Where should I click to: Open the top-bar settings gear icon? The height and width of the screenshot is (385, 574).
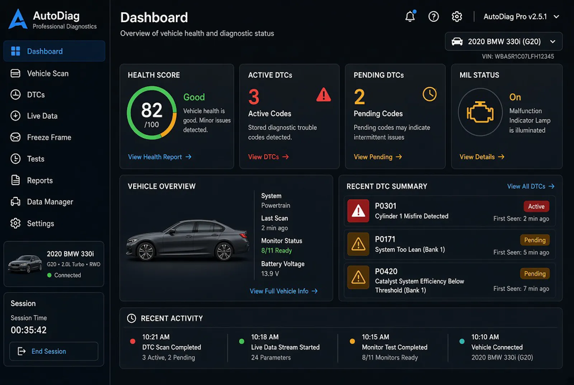tap(457, 16)
